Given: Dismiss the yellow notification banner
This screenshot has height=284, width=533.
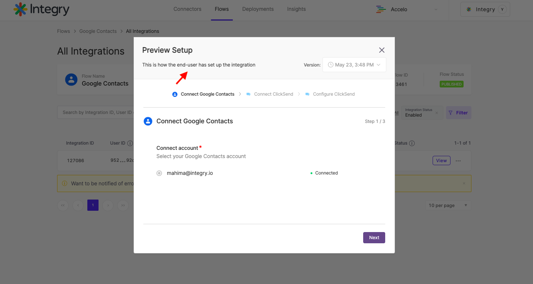Looking at the screenshot, I should click(464, 183).
